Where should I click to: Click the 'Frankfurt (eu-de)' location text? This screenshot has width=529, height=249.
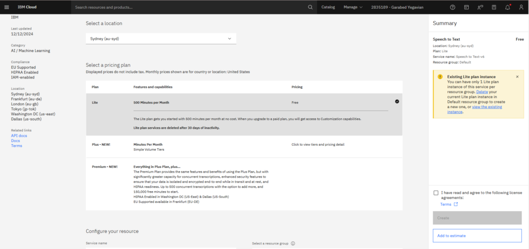pos(27,99)
